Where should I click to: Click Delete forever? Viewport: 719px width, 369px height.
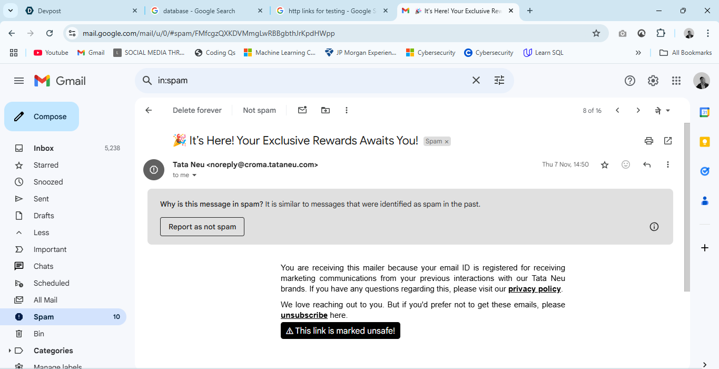click(x=197, y=110)
